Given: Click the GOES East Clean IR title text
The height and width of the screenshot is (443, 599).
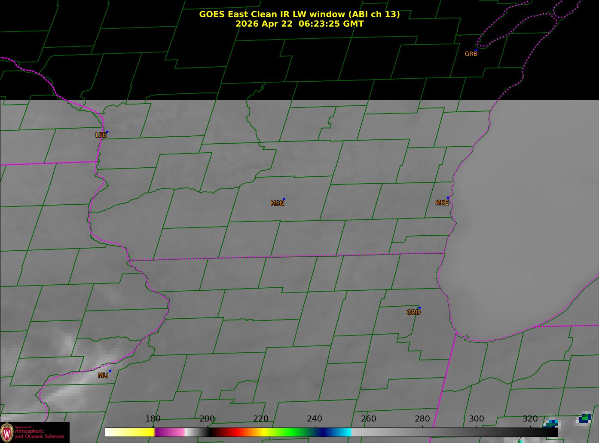Looking at the screenshot, I should coord(299,14).
